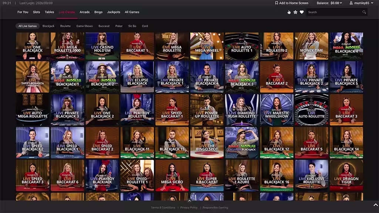Filter by Game Shows category

pyautogui.click(x=84, y=26)
